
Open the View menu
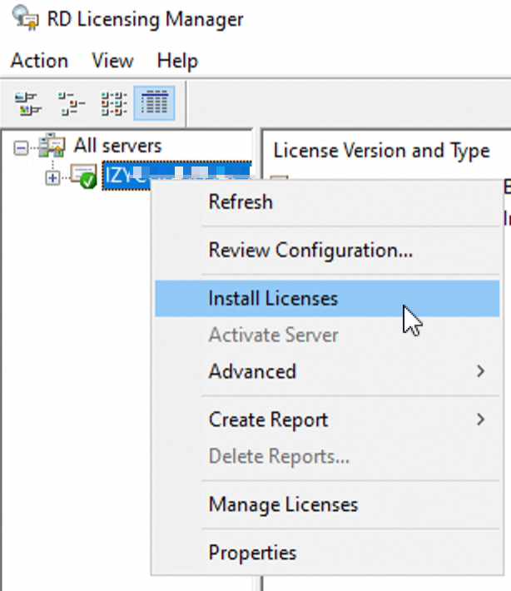[112, 61]
